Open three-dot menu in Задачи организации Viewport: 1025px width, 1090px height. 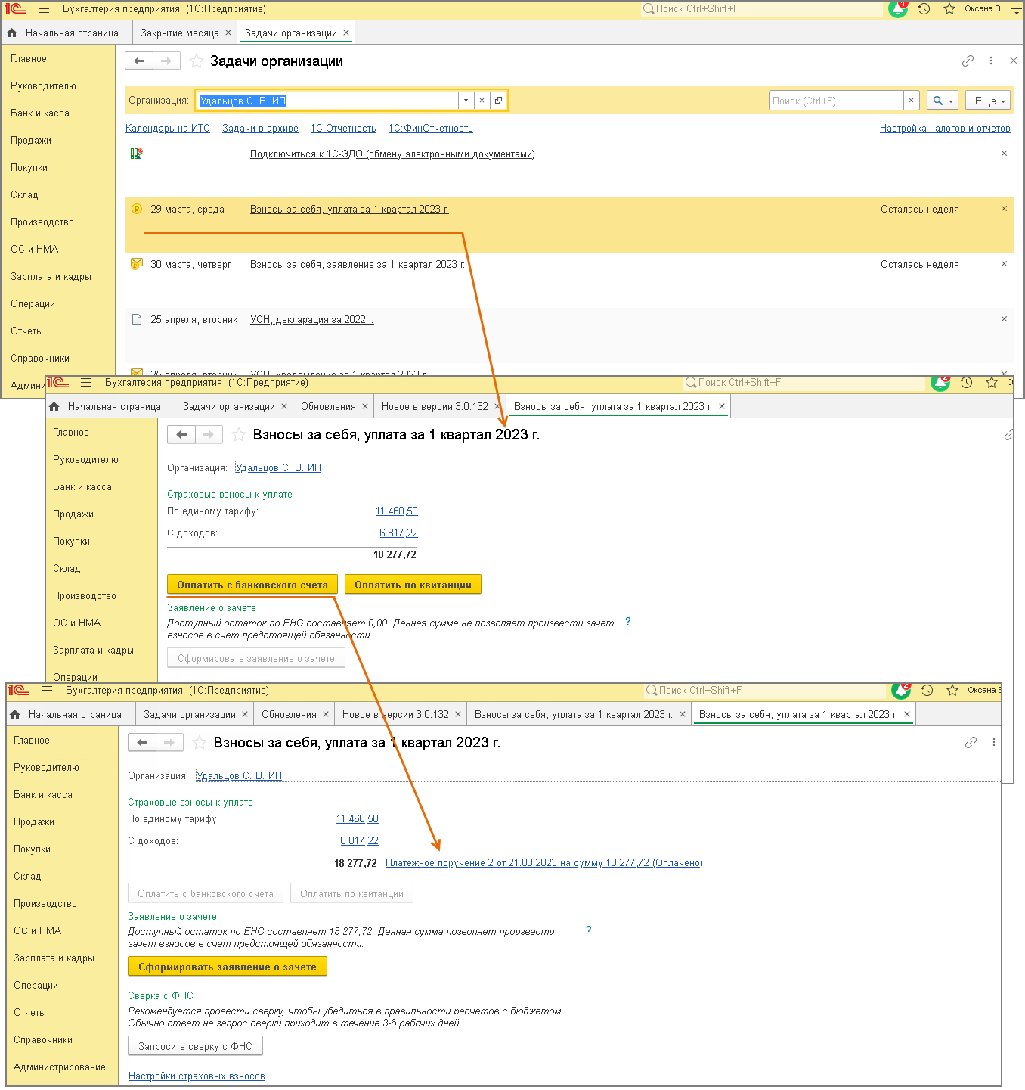991,61
